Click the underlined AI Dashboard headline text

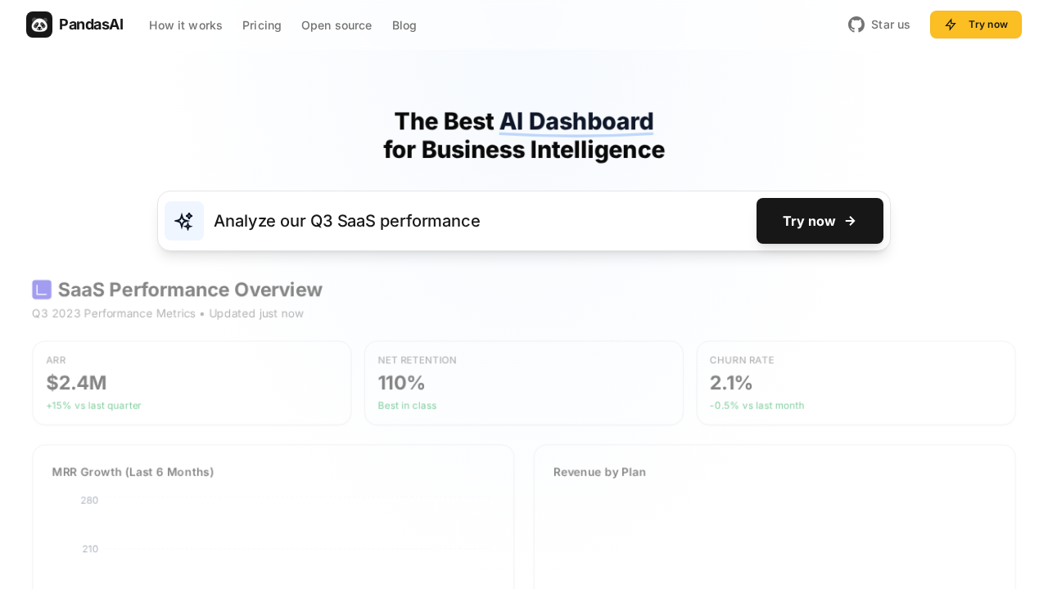576,121
